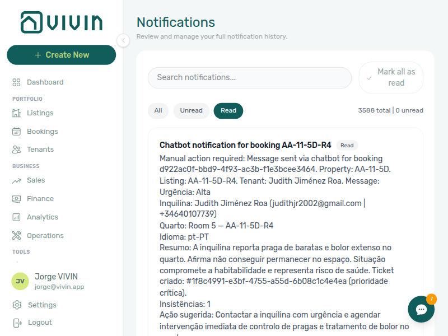Click the Quarto: Room 5 — AA-11-5D-R4 line
Image resolution: width=448 pixels, height=336 pixels.
coord(216,226)
